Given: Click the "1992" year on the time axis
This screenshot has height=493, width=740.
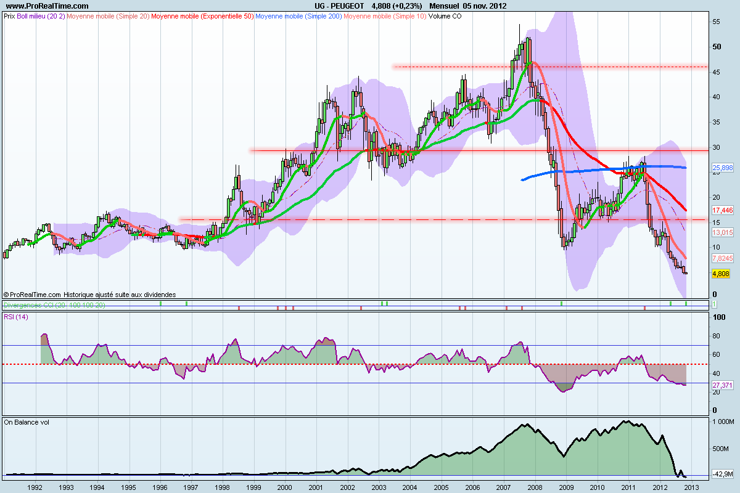Looking at the screenshot, I should tap(35, 486).
